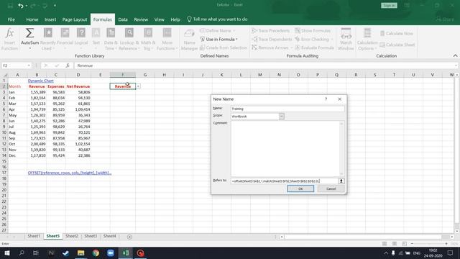Viewport: 460px width, 259px height.
Task: Click Trace Precedents
Action: click(271, 30)
